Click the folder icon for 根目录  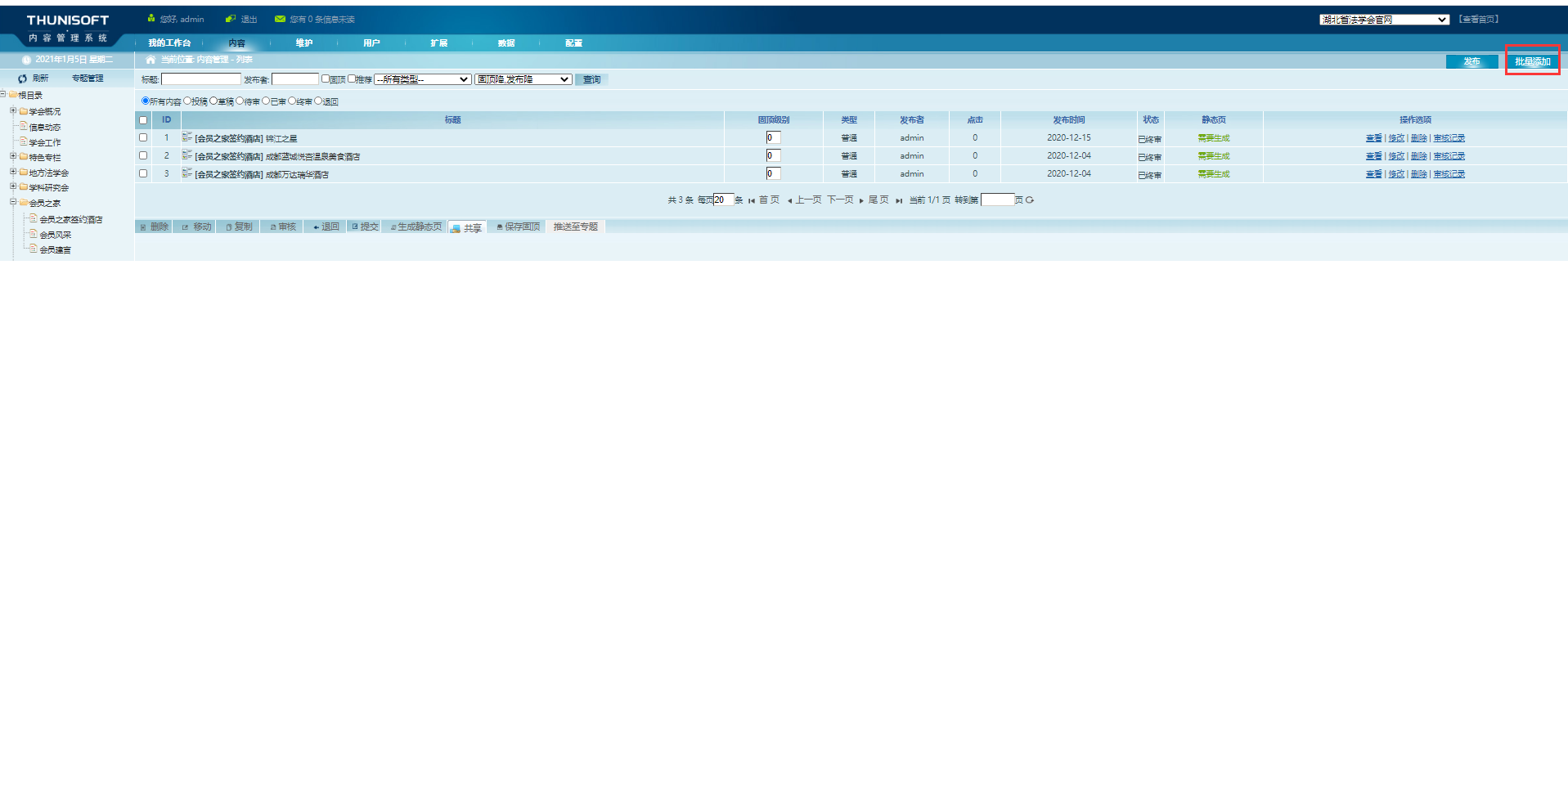click(x=13, y=95)
